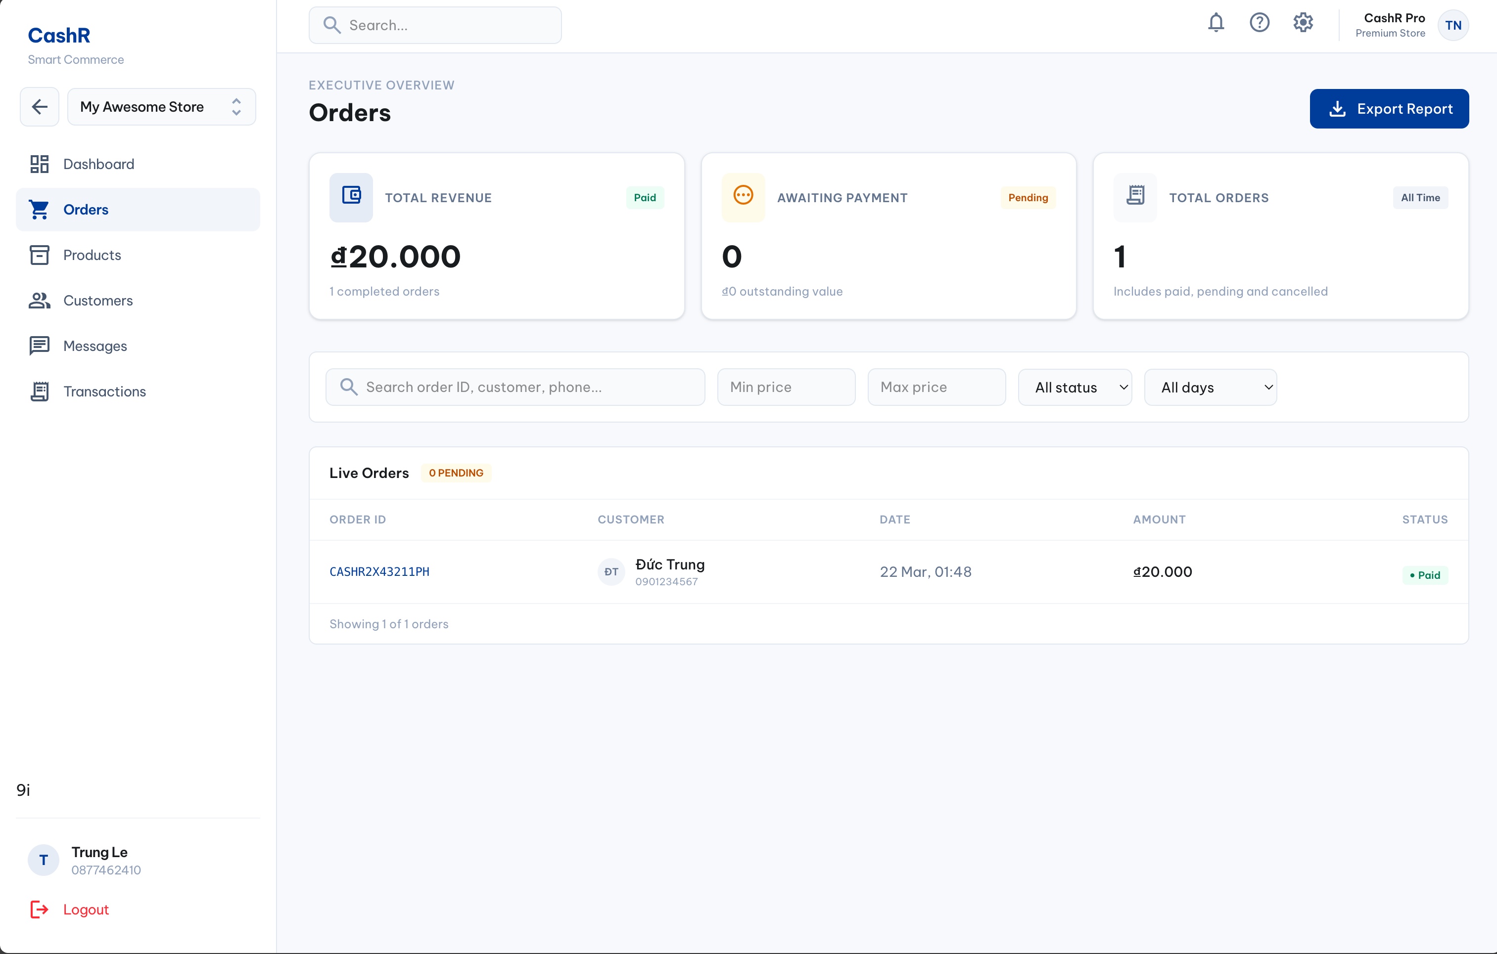
Task: Click the Total Revenue wallet icon
Action: (351, 196)
